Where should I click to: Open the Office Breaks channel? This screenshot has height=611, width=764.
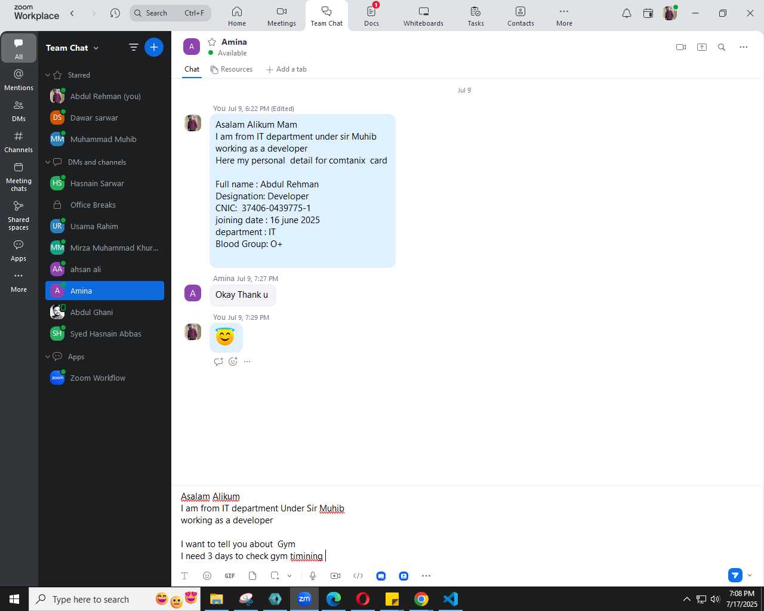pos(104,205)
